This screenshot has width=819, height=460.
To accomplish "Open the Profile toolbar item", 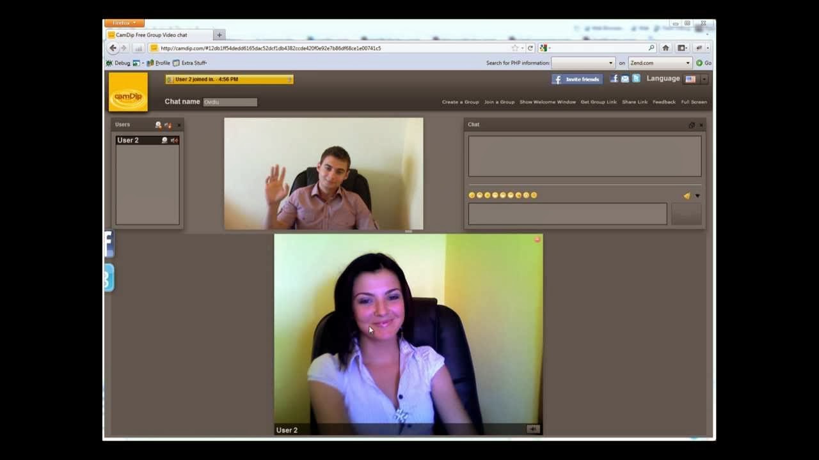I will tap(159, 63).
